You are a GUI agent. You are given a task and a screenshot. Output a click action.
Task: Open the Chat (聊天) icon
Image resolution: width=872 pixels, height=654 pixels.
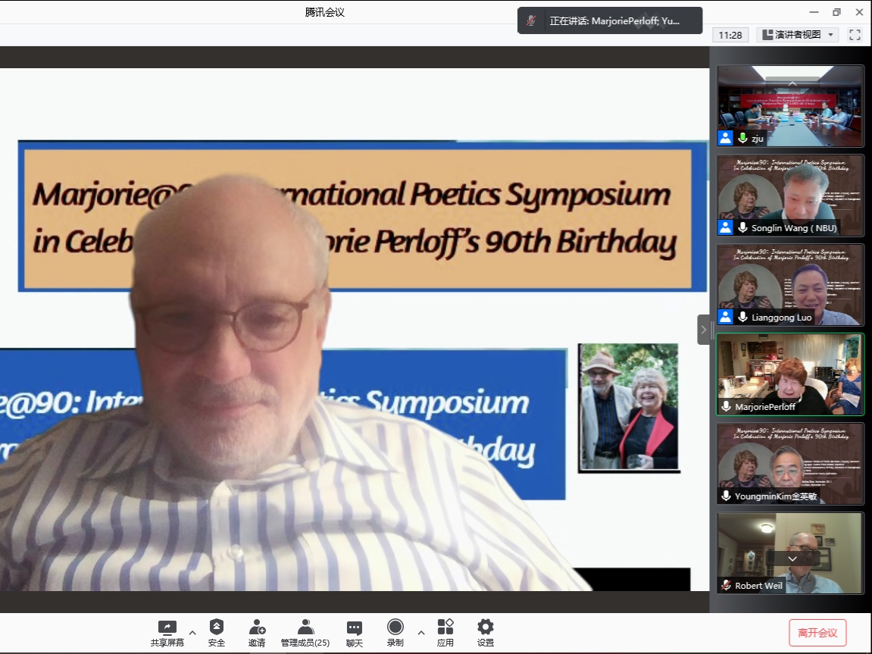coord(355,628)
